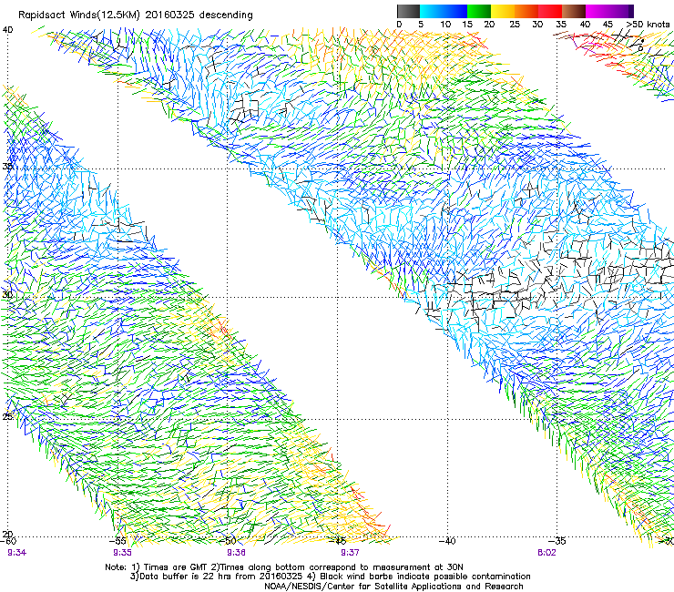Click the '45' label under the color legend
674x592 pixels.
pos(608,25)
